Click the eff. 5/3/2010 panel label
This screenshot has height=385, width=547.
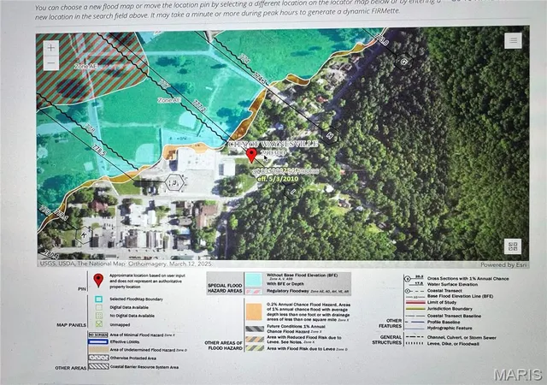click(278, 179)
